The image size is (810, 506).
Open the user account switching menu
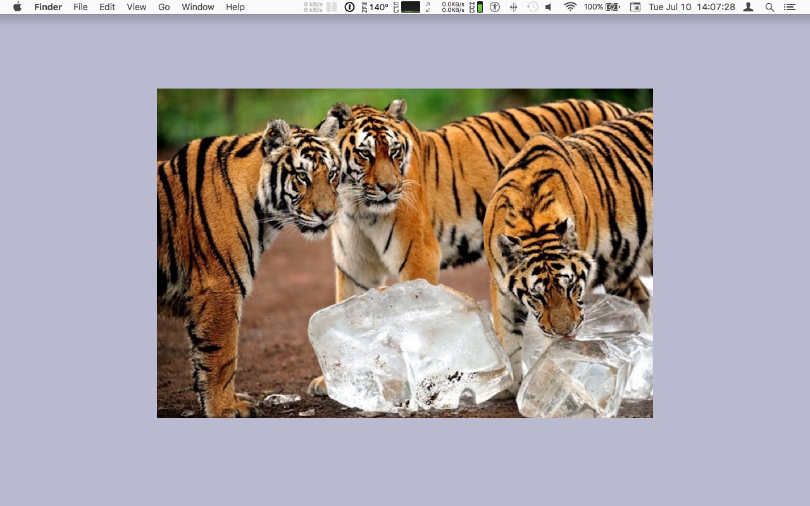pyautogui.click(x=748, y=7)
